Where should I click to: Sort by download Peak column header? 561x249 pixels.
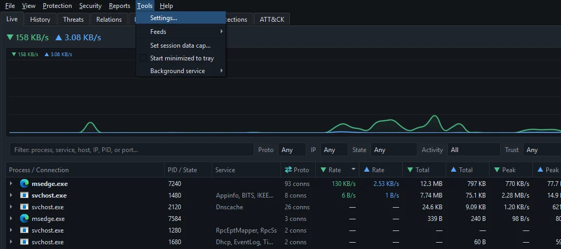511,170
